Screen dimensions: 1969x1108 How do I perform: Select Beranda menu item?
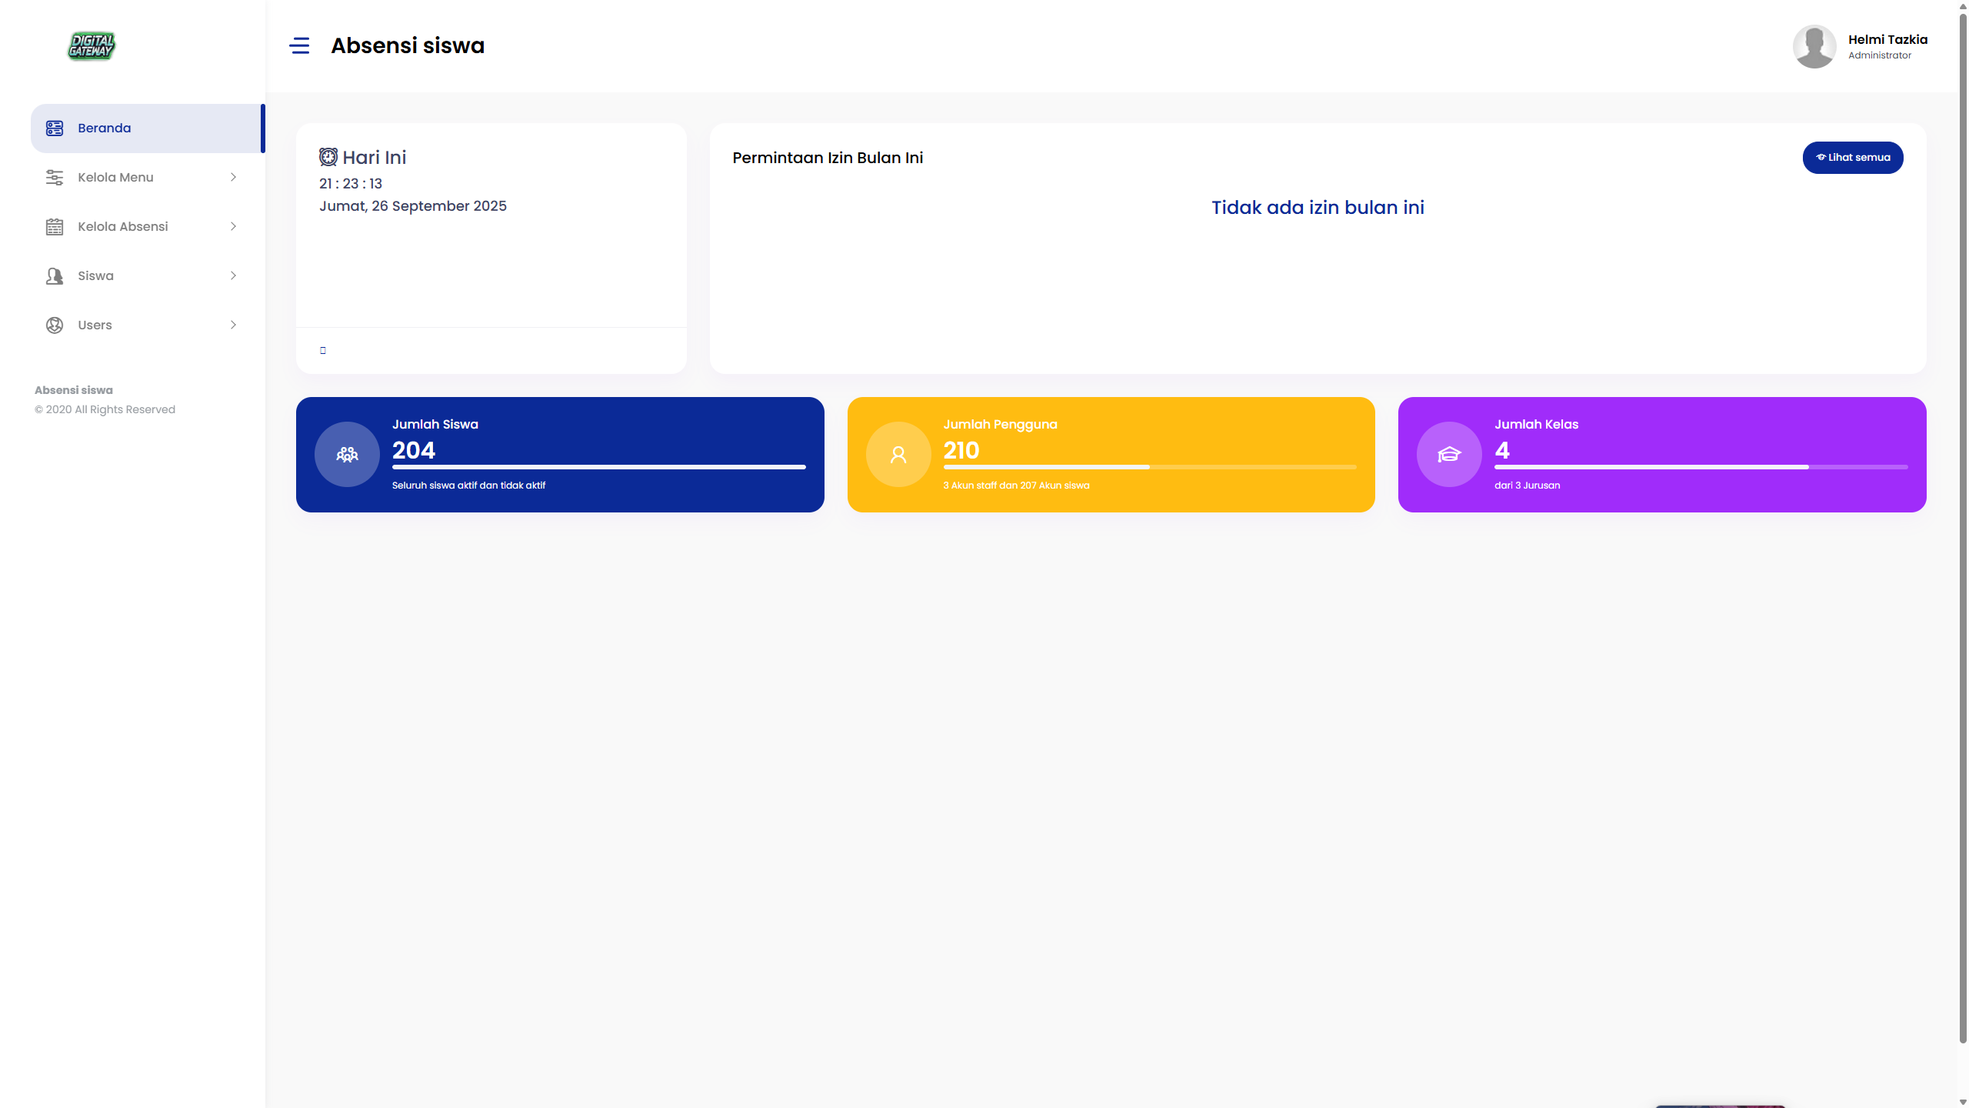click(105, 128)
